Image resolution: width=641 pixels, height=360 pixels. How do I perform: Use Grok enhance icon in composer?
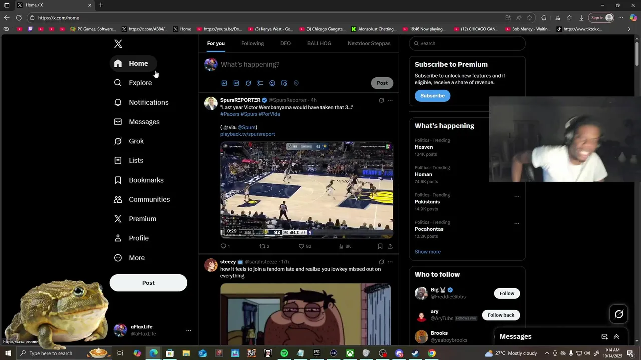point(248,83)
